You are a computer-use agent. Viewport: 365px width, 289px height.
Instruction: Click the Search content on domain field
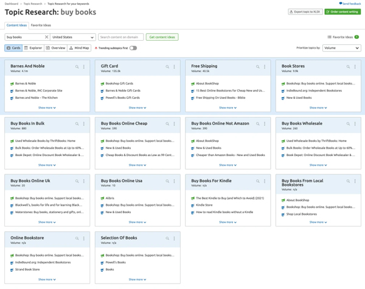(x=121, y=37)
